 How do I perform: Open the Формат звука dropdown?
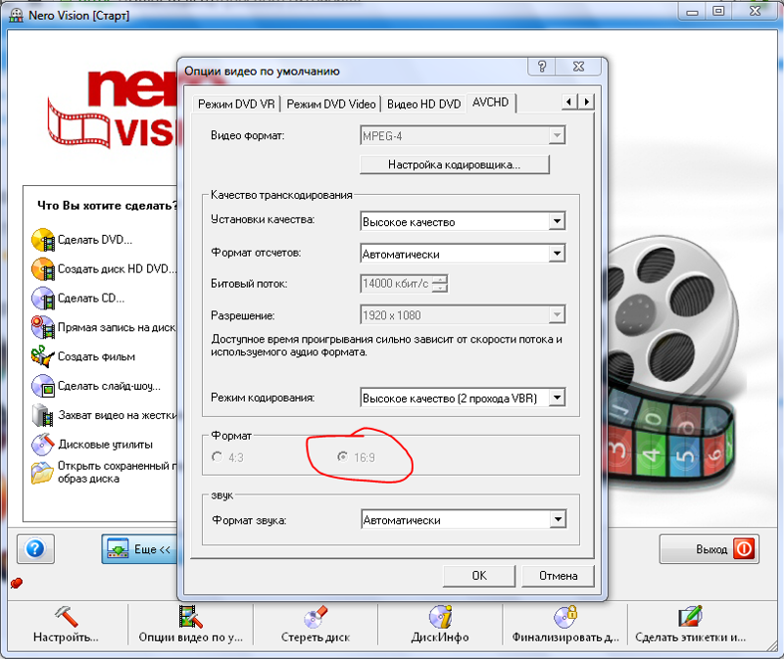click(x=558, y=520)
